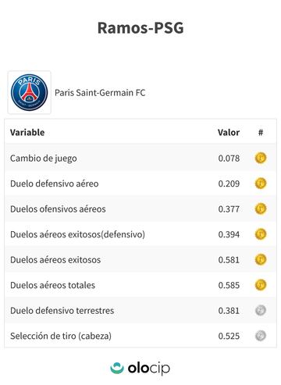Click the gold medal in the 0.581 row

click(x=261, y=259)
